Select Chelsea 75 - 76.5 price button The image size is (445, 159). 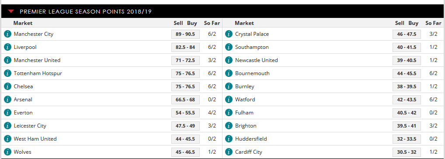185,86
